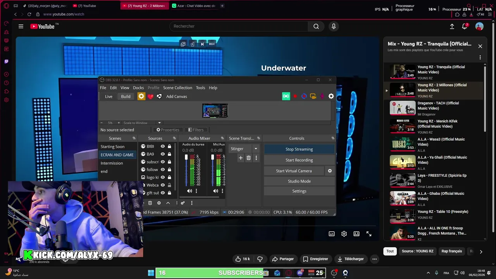Pop out the Scenes dock

pos(134,138)
